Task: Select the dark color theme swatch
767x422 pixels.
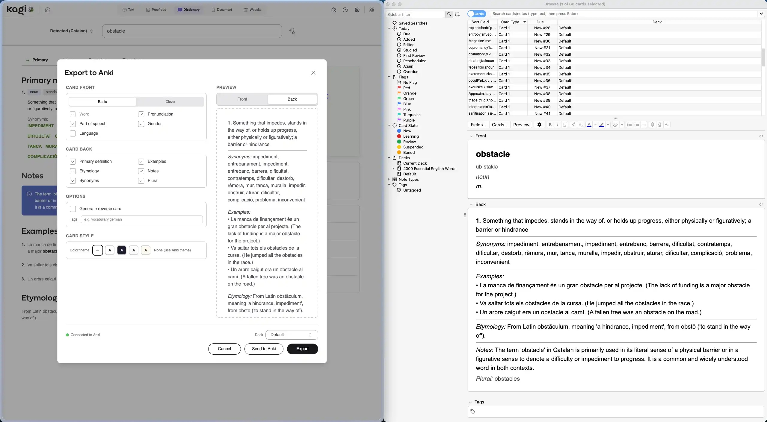Action: pyautogui.click(x=122, y=250)
